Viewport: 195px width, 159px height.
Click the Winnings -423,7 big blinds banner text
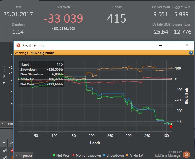point(34,53)
